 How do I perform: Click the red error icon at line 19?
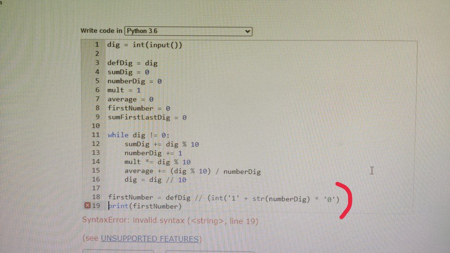(x=88, y=206)
